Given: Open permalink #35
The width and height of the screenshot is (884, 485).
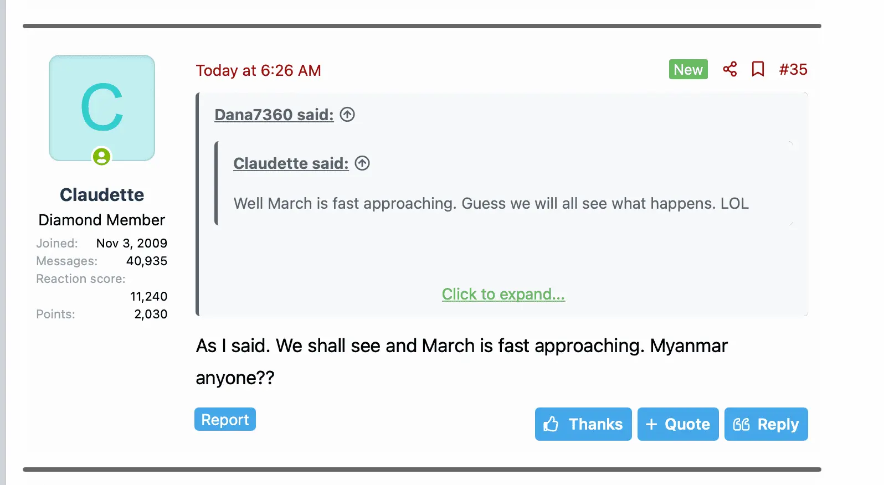Looking at the screenshot, I should [x=793, y=69].
